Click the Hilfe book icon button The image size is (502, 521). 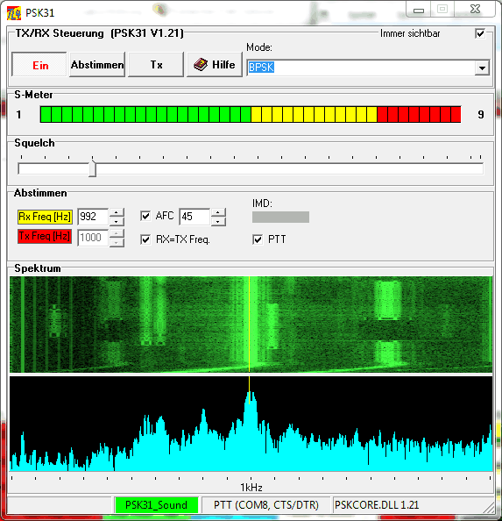click(x=215, y=64)
